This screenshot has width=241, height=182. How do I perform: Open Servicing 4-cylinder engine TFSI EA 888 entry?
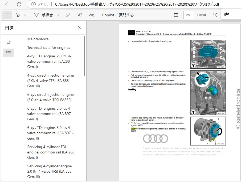(x=50, y=171)
